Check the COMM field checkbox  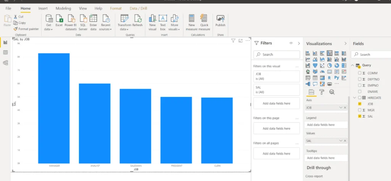360,73
